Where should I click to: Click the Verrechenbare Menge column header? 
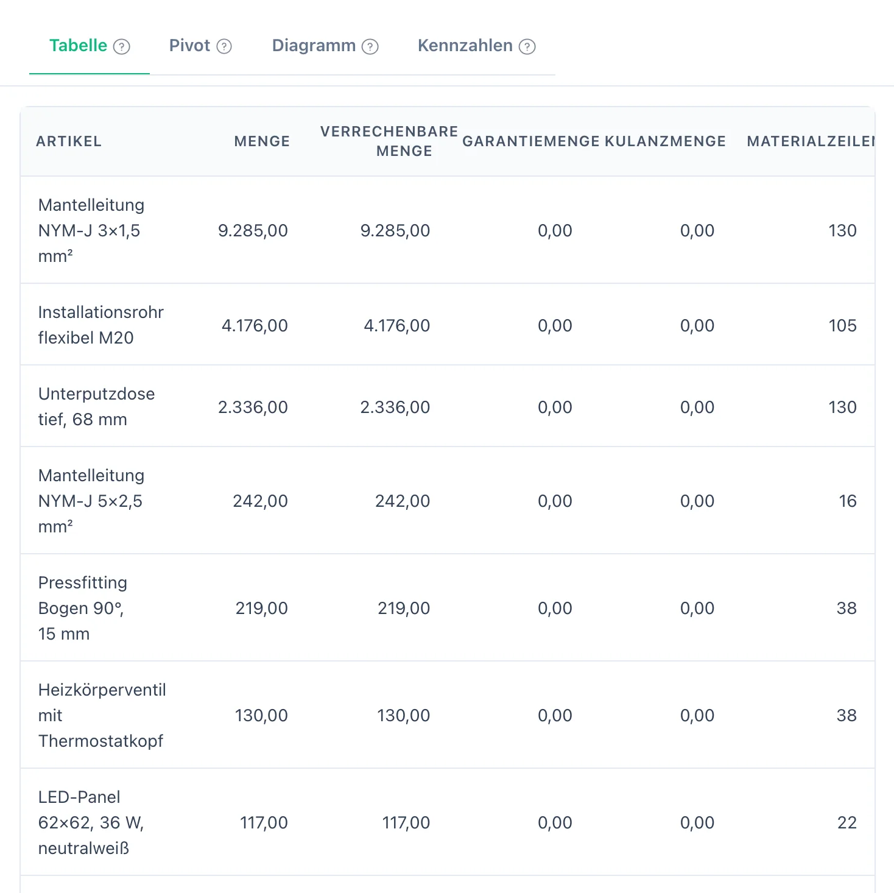(389, 141)
